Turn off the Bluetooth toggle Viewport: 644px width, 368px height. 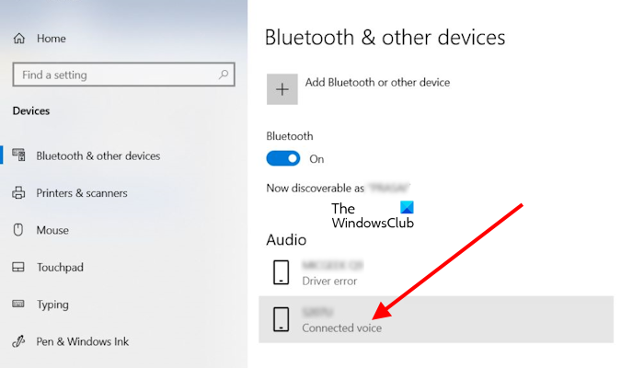(283, 158)
